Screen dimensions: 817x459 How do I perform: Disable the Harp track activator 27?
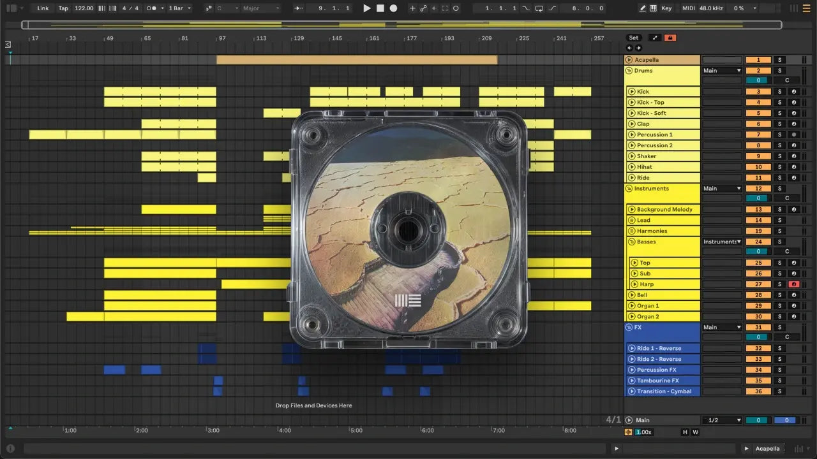tap(758, 284)
